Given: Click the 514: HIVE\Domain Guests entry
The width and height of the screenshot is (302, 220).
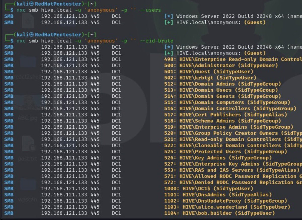Looking at the screenshot, I should [222, 96].
